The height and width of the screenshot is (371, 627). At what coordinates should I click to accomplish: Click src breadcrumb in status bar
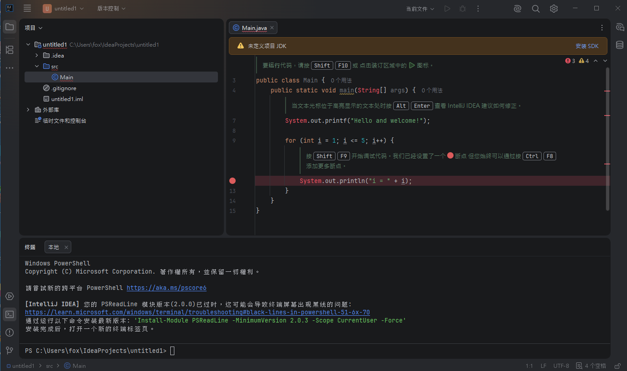click(x=49, y=366)
